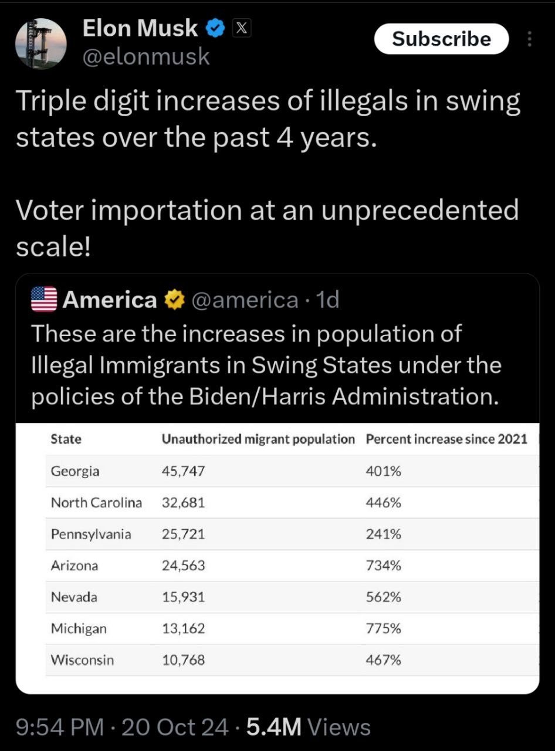Viewport: 555px width, 751px height.
Task: Open the 9:54 PM 20 Oct 24 timestamp
Action: [x=122, y=727]
